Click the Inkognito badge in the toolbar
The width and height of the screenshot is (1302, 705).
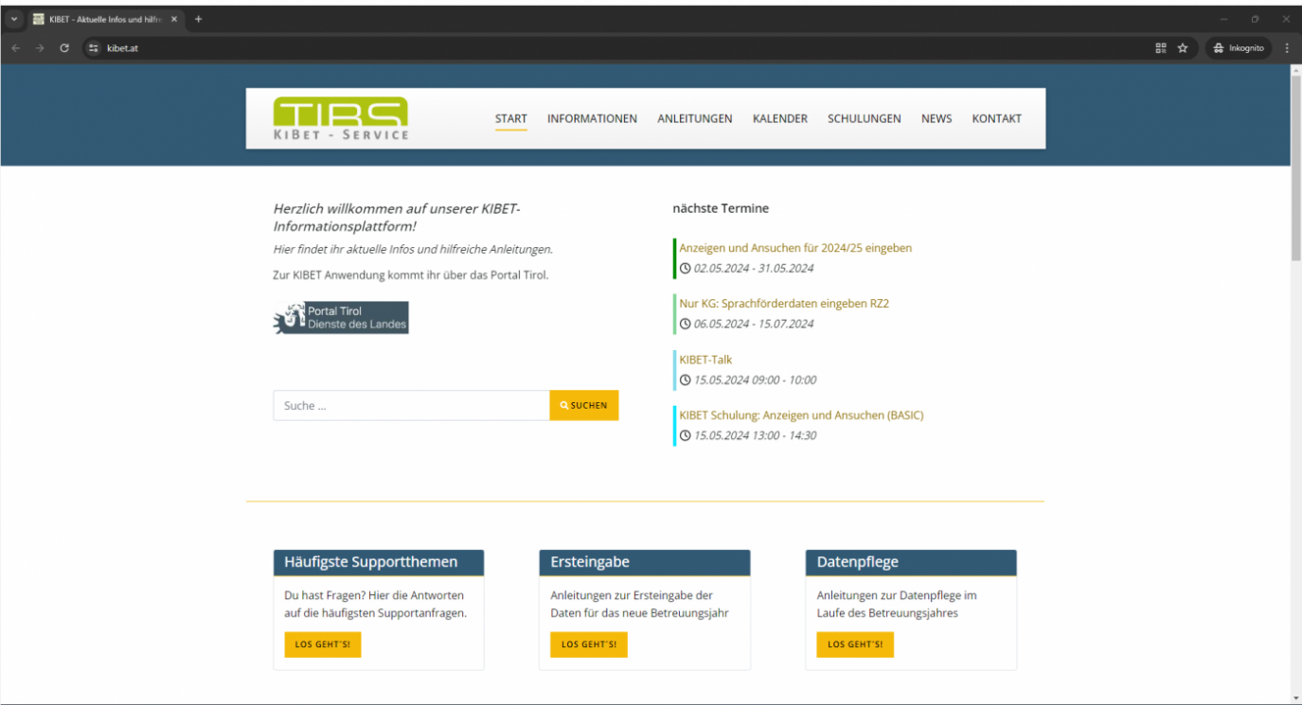(1238, 47)
